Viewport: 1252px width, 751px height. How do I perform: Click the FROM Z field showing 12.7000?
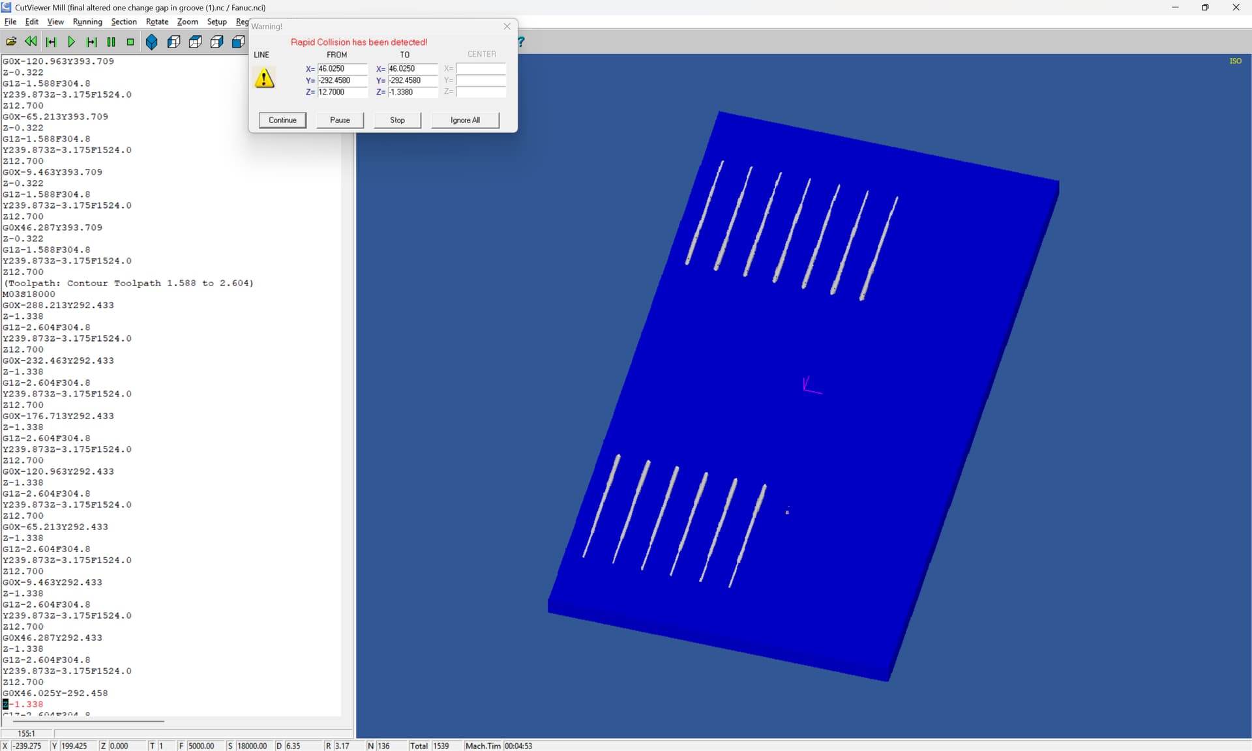coord(342,92)
